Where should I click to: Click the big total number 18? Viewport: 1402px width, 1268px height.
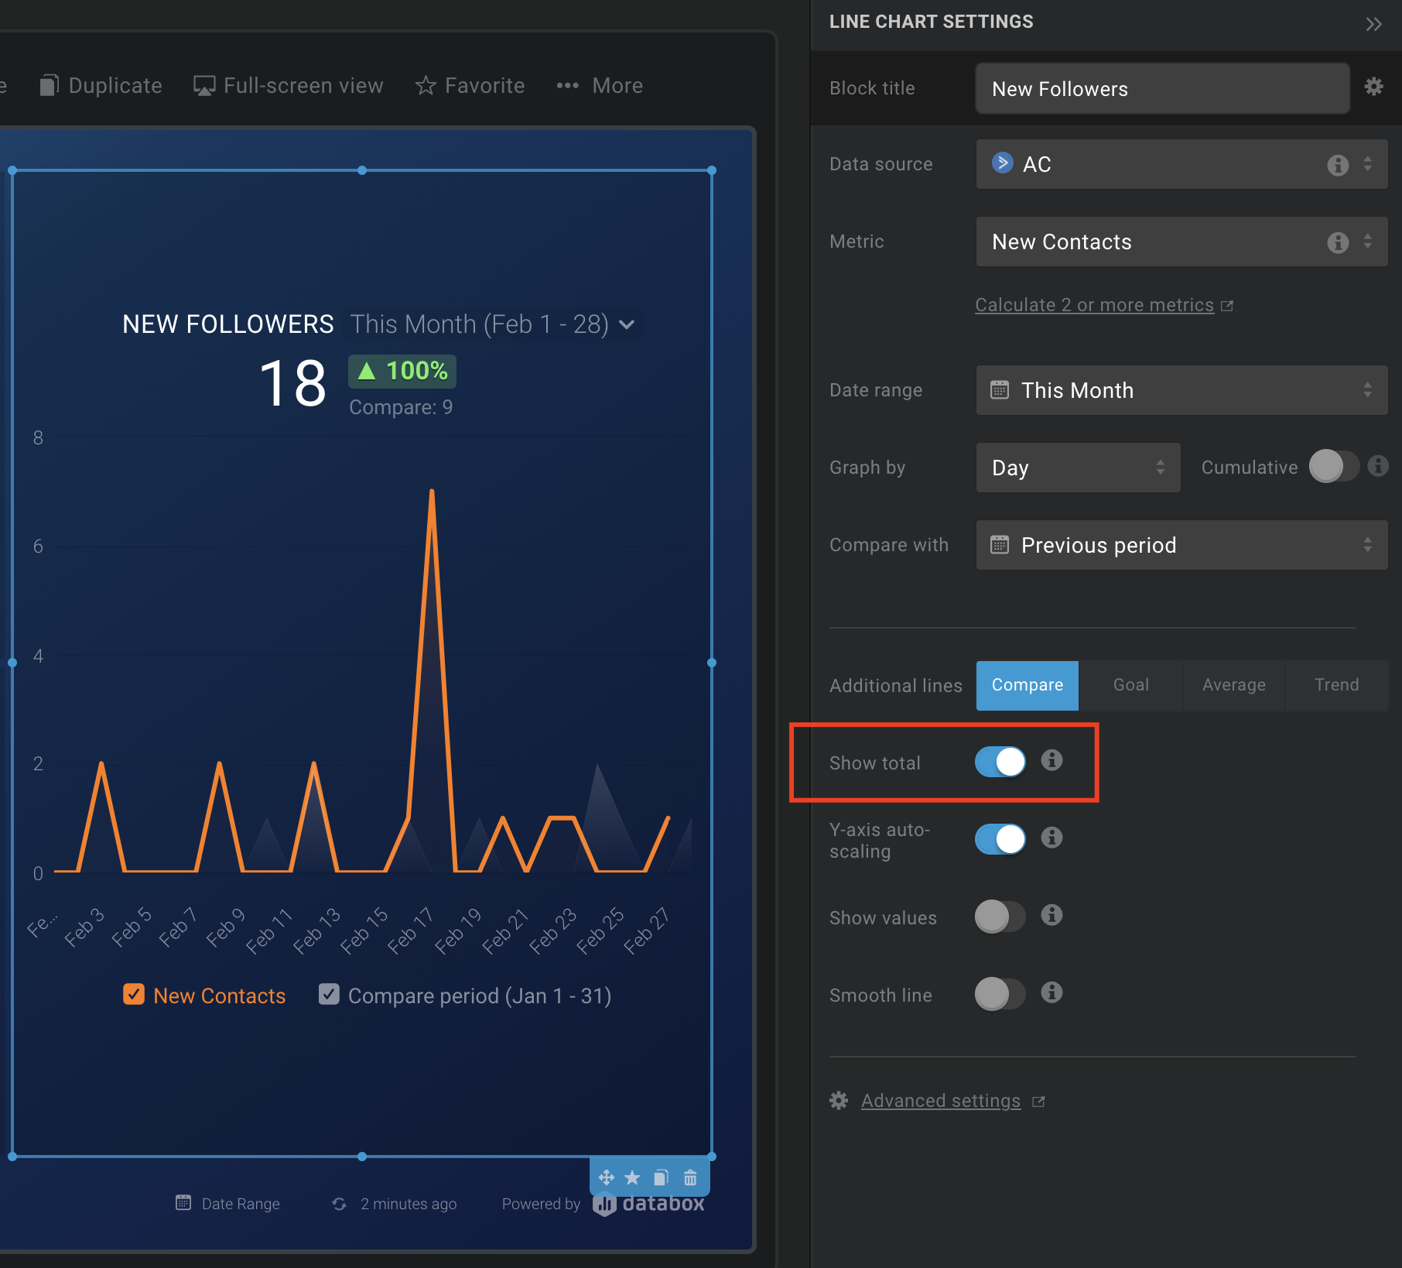tap(293, 383)
